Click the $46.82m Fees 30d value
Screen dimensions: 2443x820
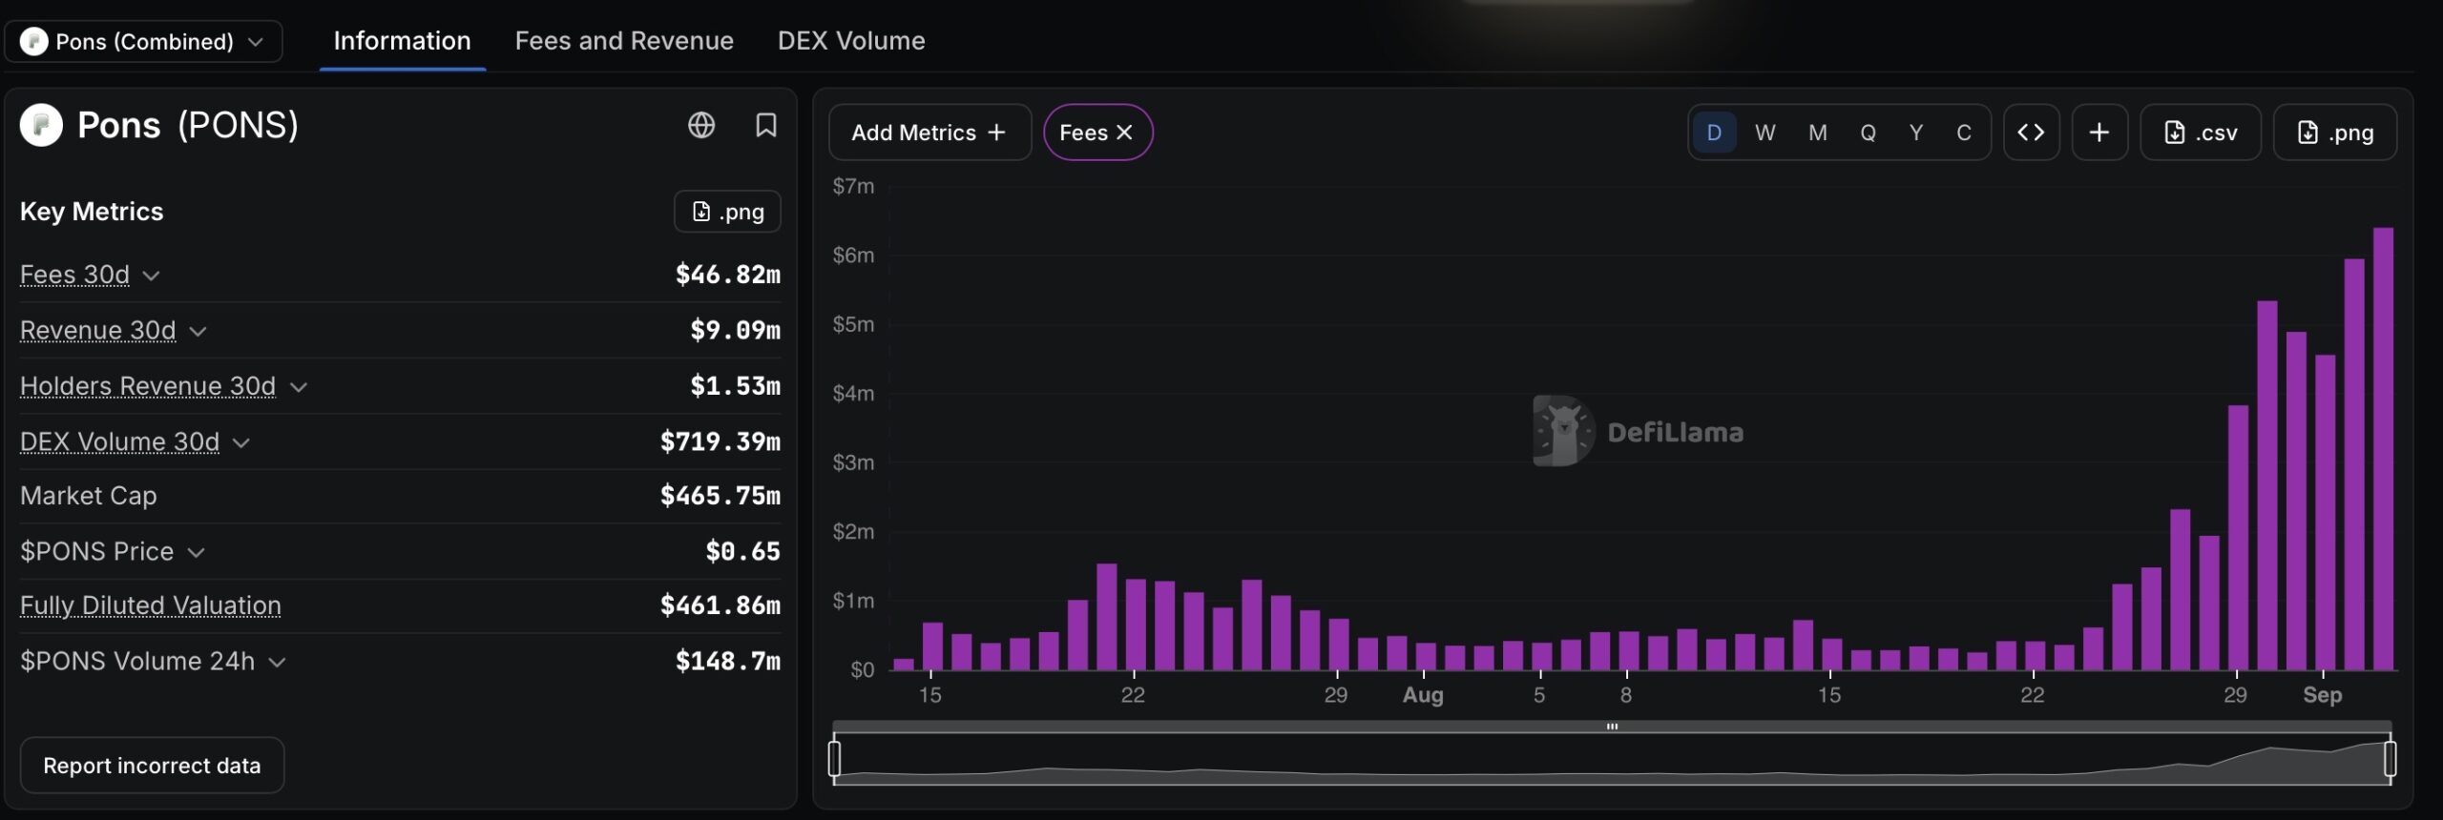click(x=727, y=276)
